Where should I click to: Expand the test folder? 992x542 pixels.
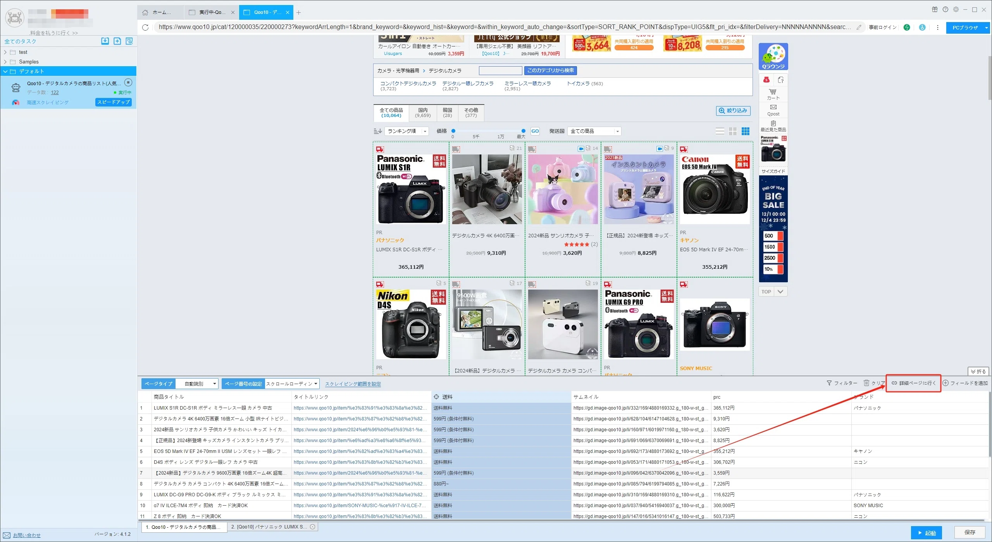point(5,52)
